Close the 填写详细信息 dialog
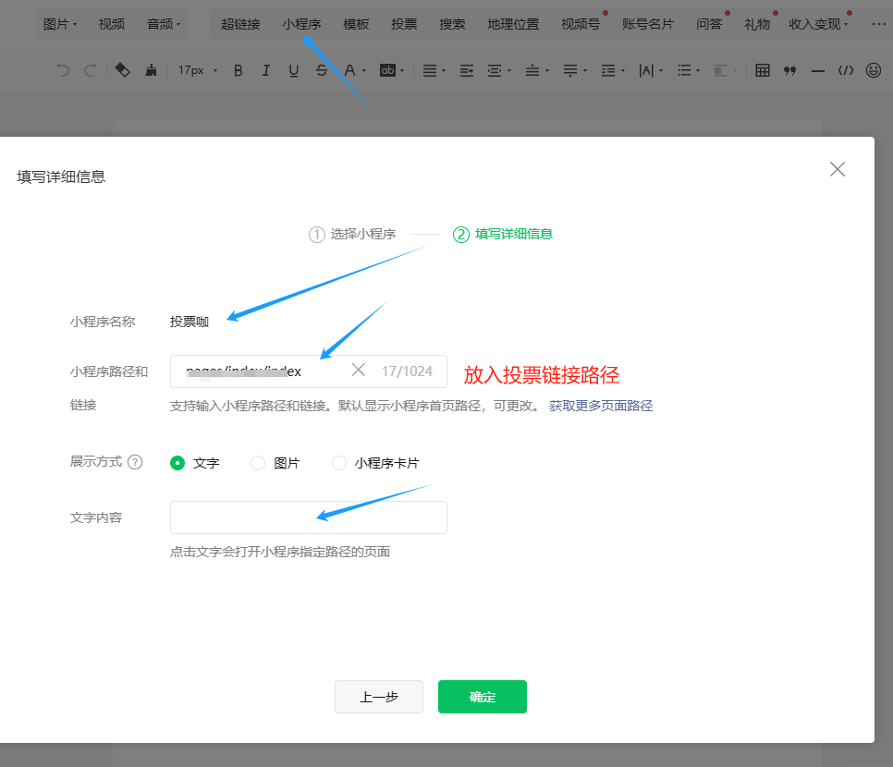Screen dimensions: 893x767 point(838,169)
